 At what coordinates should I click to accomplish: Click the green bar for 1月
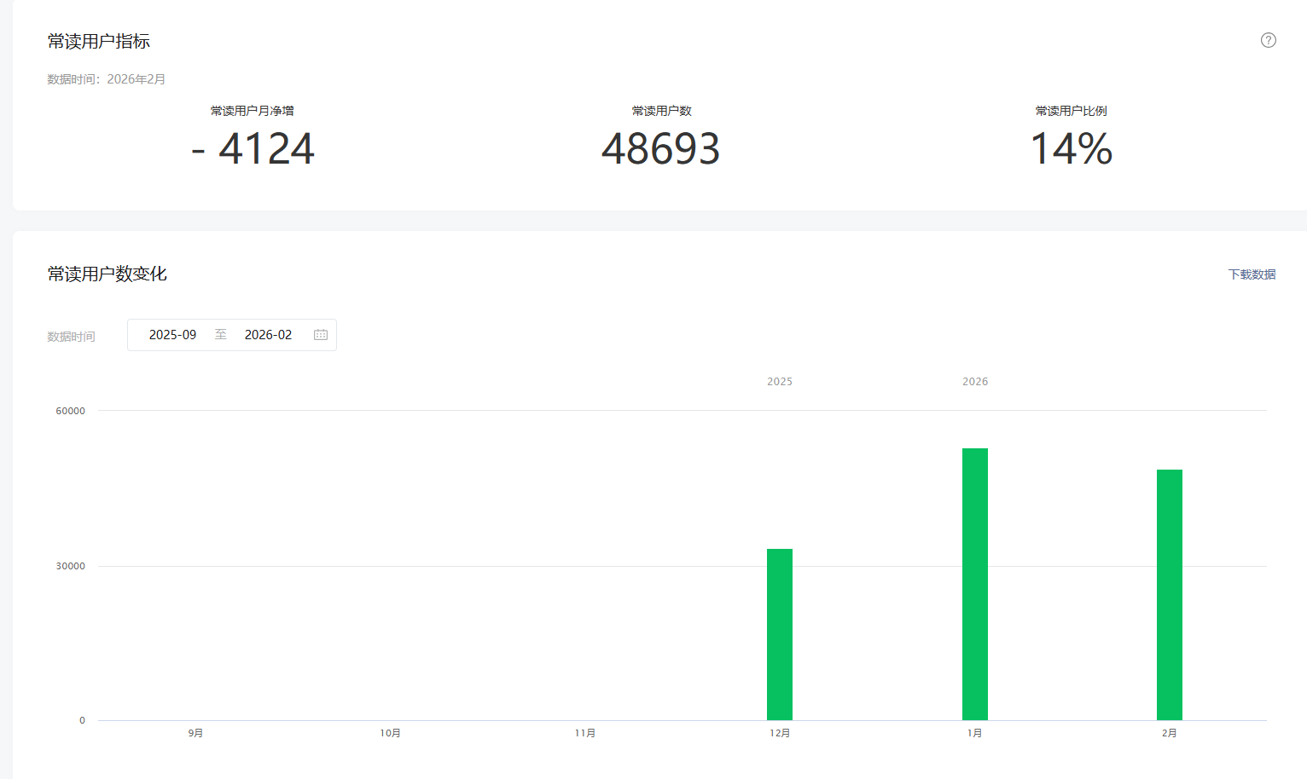(974, 584)
